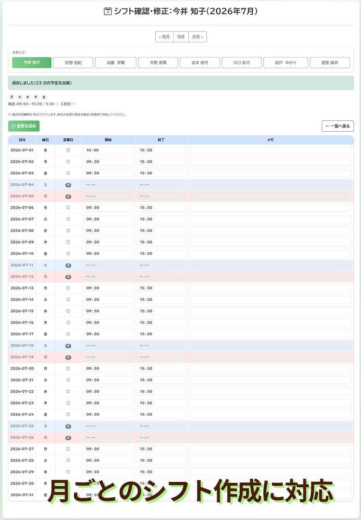Viewport: 361px width, 520px height.
Task: Click the business-day circle for 2026-07-10
Action: click(x=68, y=254)
